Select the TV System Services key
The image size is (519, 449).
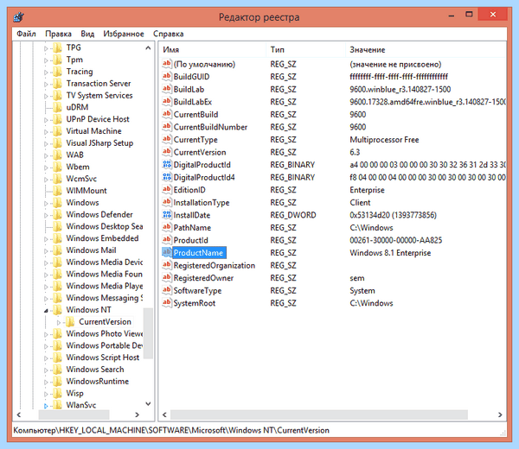pyautogui.click(x=99, y=95)
